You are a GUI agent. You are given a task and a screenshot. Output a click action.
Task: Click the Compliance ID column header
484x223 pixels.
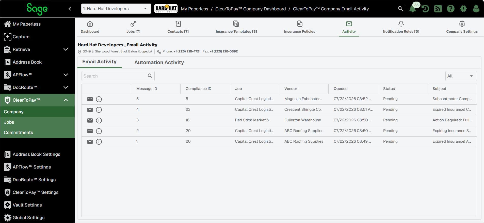(205, 89)
